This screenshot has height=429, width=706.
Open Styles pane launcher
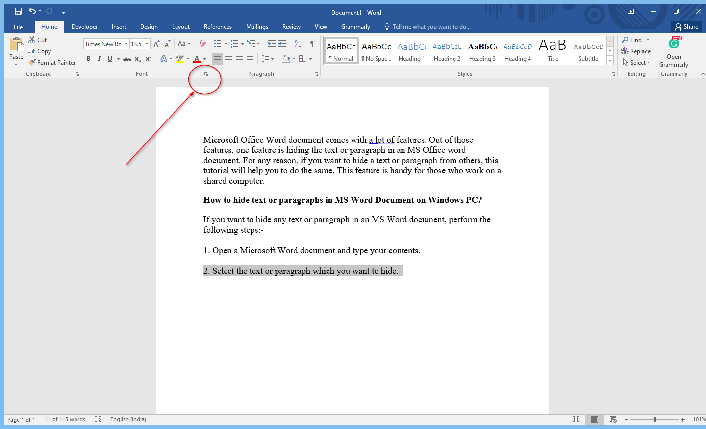[613, 74]
